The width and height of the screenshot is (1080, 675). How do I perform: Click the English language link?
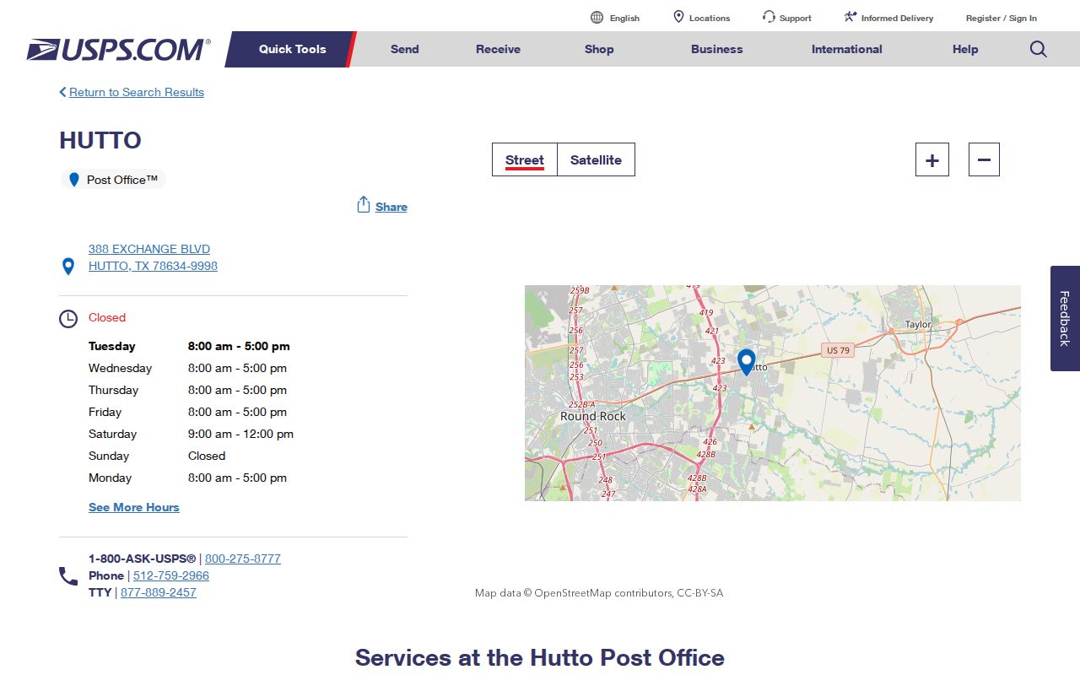pyautogui.click(x=624, y=18)
